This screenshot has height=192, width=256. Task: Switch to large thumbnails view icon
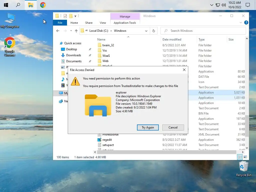(x=245, y=157)
